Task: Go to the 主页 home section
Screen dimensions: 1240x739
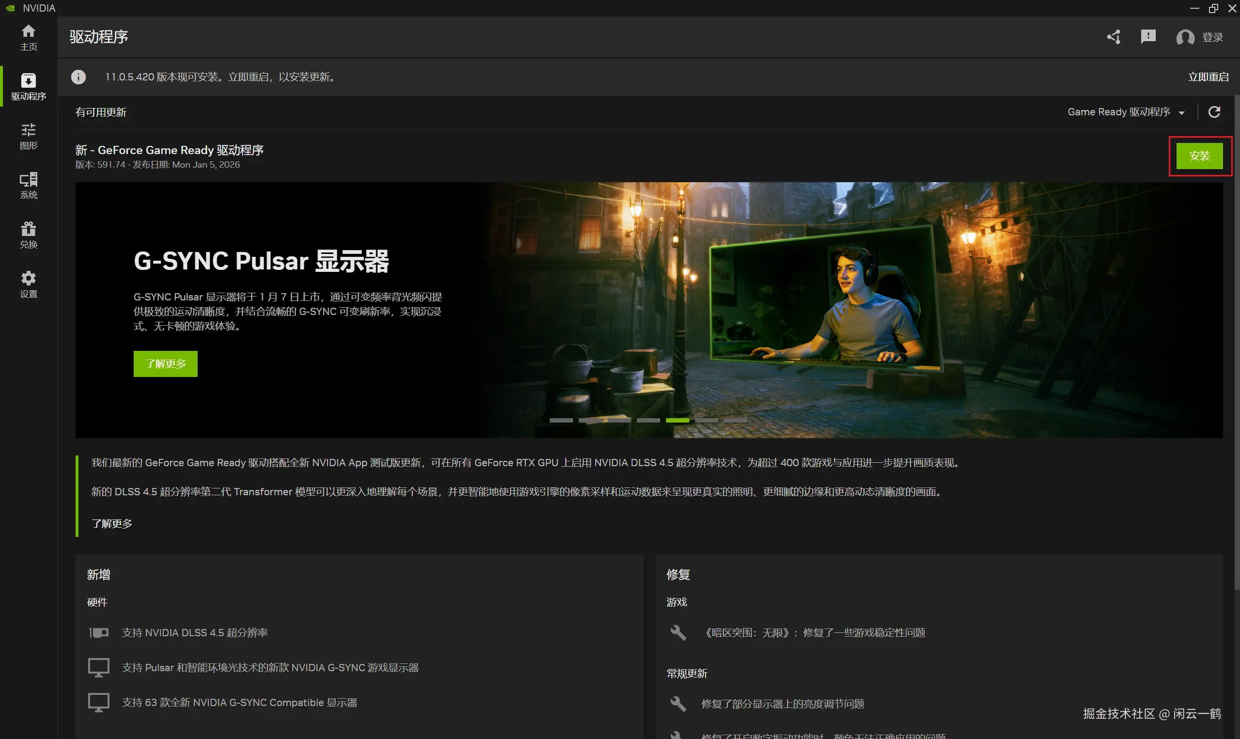Action: tap(29, 37)
